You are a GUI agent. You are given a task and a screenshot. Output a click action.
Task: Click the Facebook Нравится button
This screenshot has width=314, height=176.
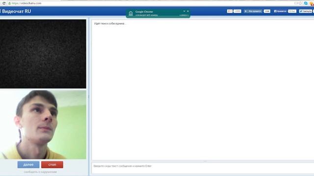click(280, 11)
